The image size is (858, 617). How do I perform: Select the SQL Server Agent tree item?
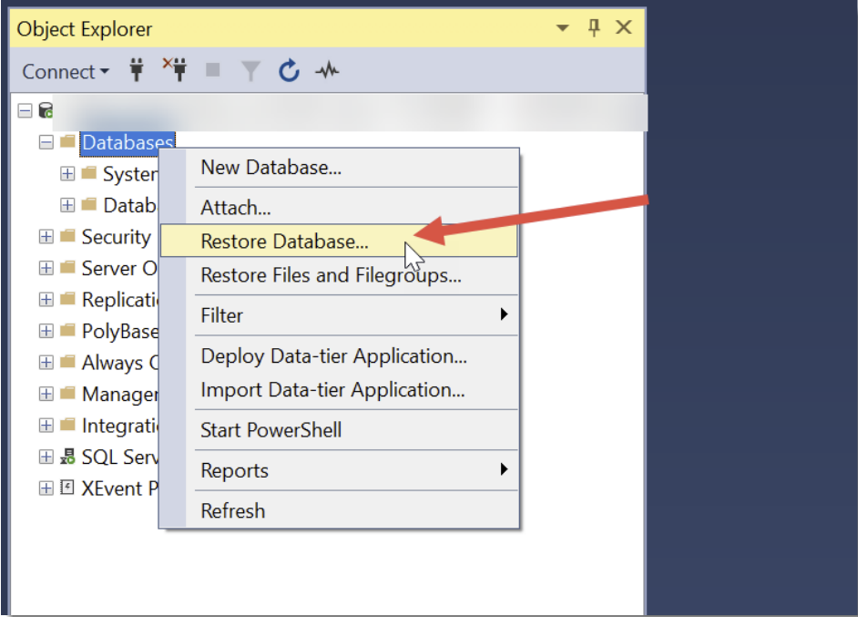(x=120, y=457)
